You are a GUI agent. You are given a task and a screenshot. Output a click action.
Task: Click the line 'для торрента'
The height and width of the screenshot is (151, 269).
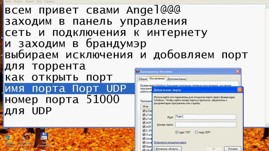[45, 66]
